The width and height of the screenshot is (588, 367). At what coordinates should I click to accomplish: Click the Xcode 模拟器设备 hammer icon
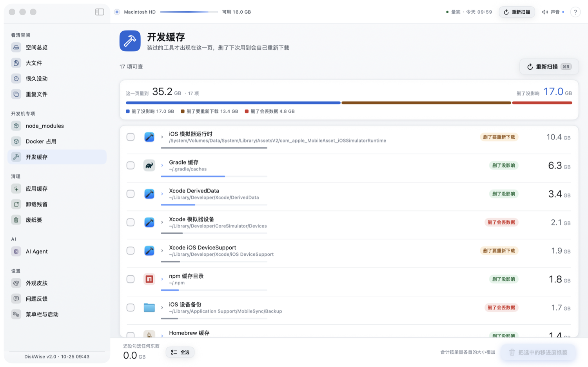(149, 222)
